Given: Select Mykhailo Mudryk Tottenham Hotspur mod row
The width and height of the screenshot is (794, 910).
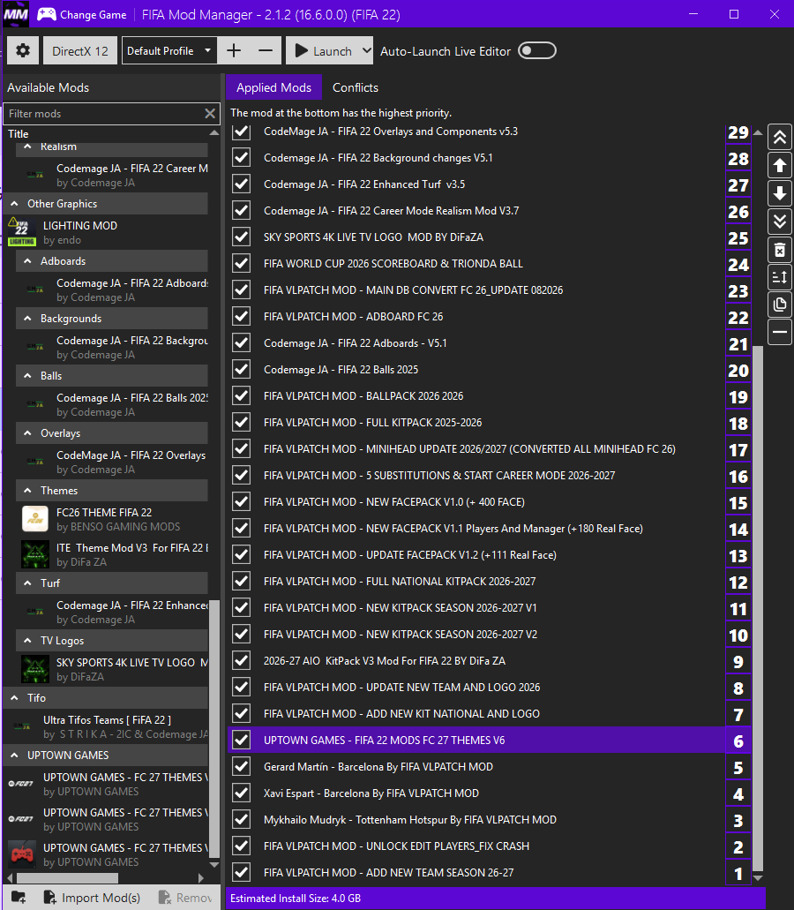Looking at the screenshot, I should point(476,819).
